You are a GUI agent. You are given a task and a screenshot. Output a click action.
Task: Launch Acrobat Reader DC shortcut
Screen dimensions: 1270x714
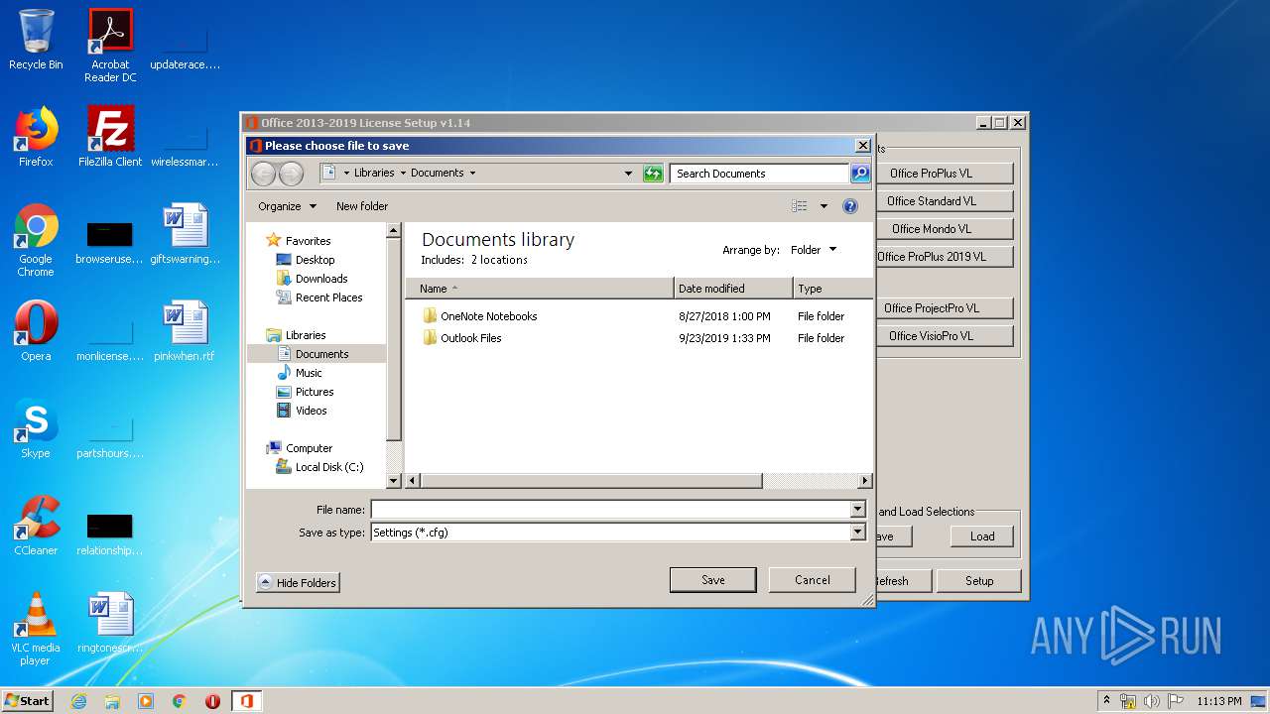pos(110,46)
